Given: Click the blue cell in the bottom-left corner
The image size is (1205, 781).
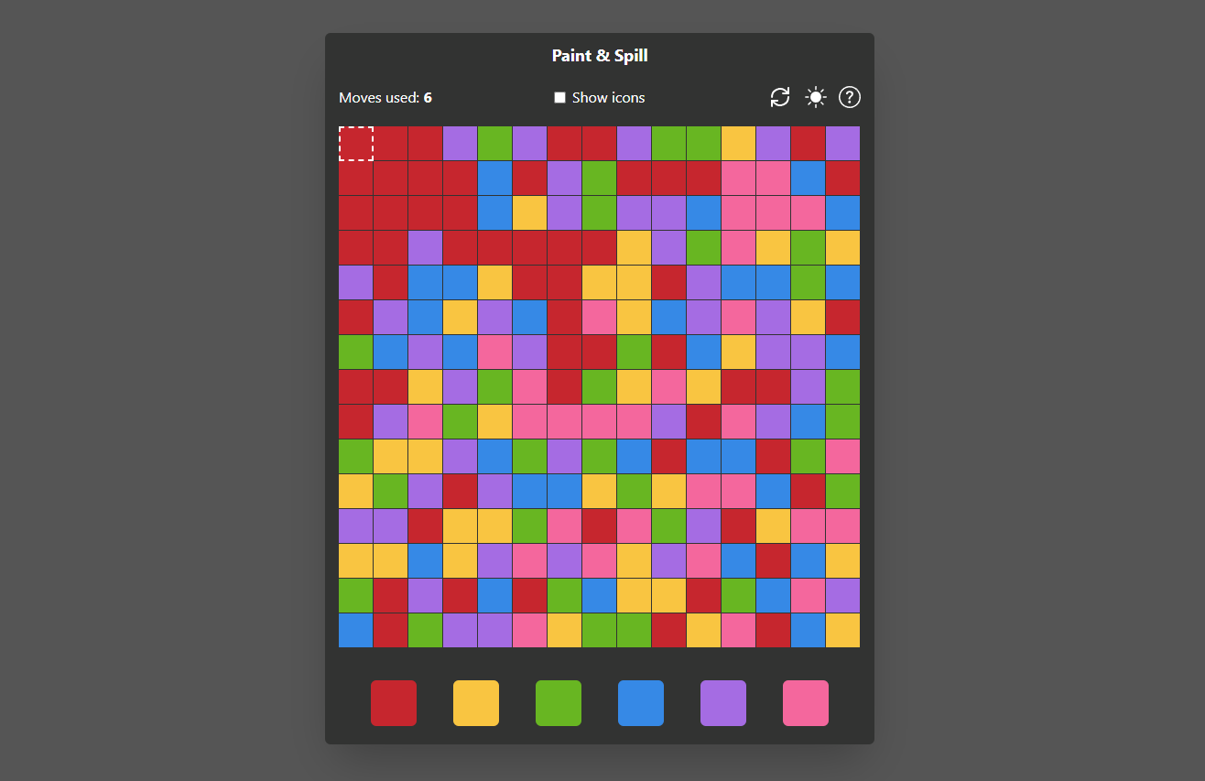Looking at the screenshot, I should pyautogui.click(x=356, y=630).
